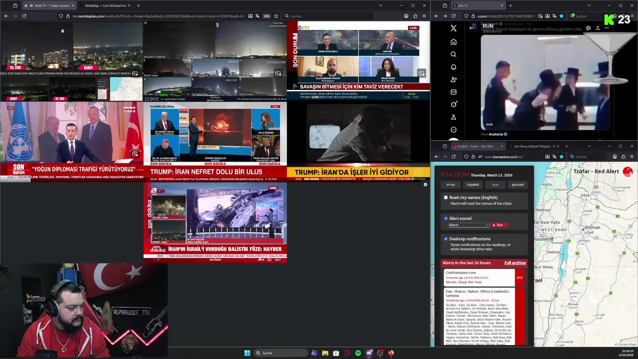Open settings gear below Multi TV grid

click(425, 184)
